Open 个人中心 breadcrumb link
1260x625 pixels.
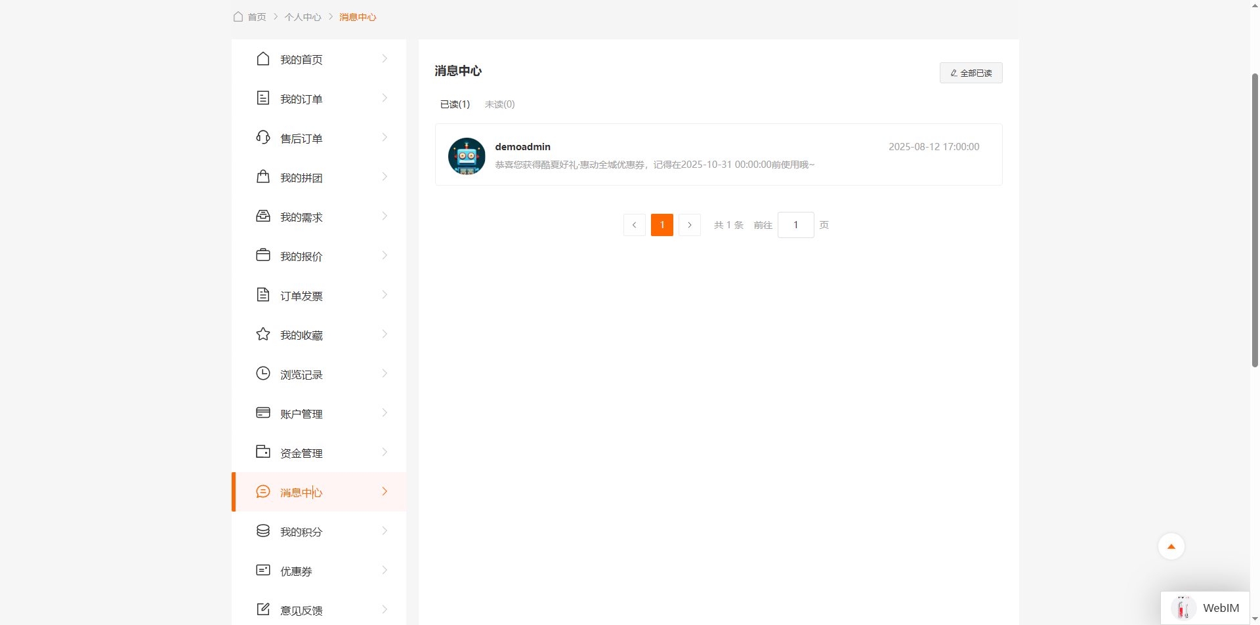(303, 17)
